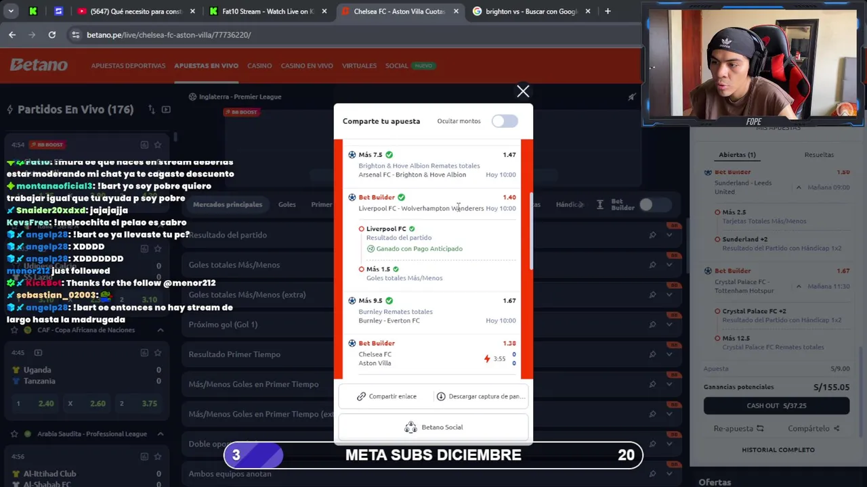The width and height of the screenshot is (867, 487).
Task: Switch to brighton vs Google search tab
Action: click(x=532, y=11)
